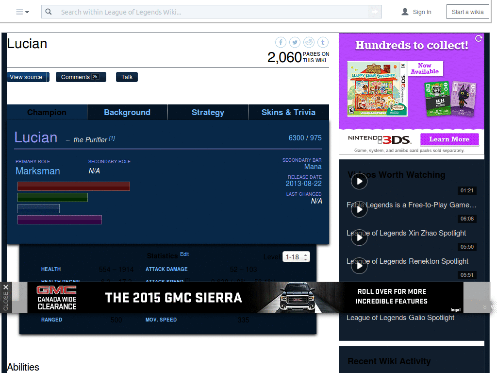Click the green defense rating bar

(52, 197)
